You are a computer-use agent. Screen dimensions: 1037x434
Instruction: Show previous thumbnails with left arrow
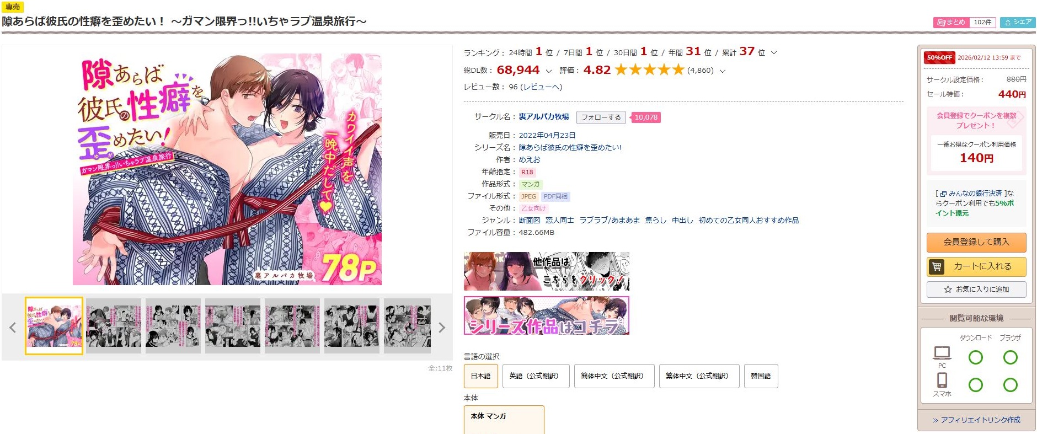tap(13, 328)
